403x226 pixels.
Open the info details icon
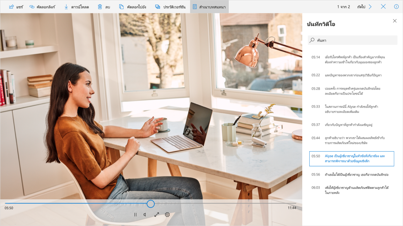396,7
